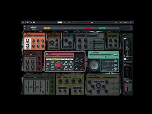Screen dimensions: 152x114
Task: Select the green Cabinet slot in signal chain strip
Action: [102, 28]
